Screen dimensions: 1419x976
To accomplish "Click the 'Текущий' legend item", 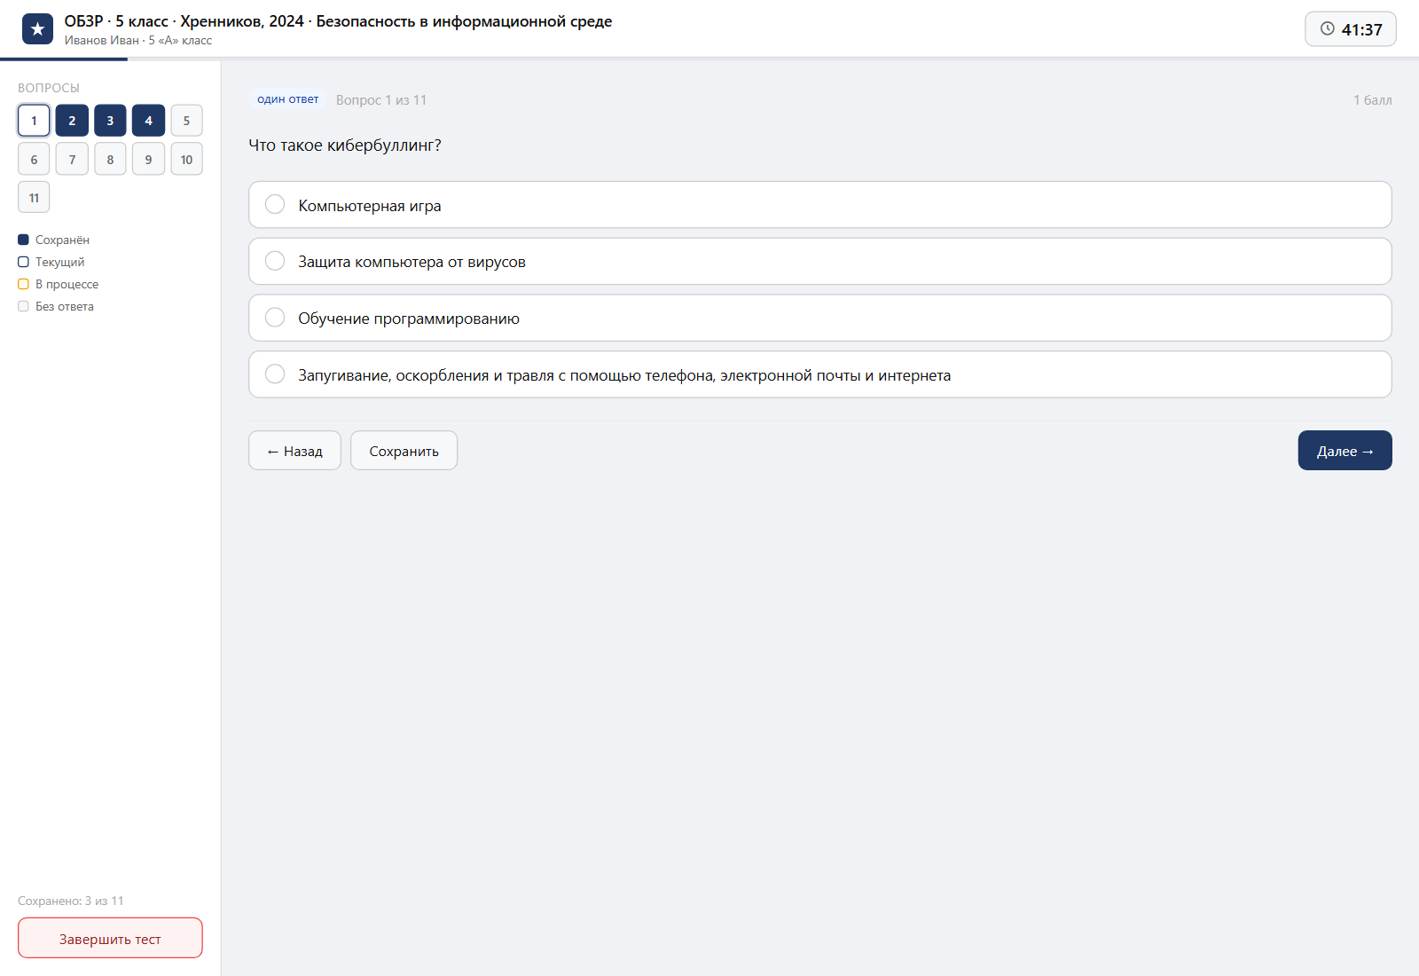I will tap(51, 262).
